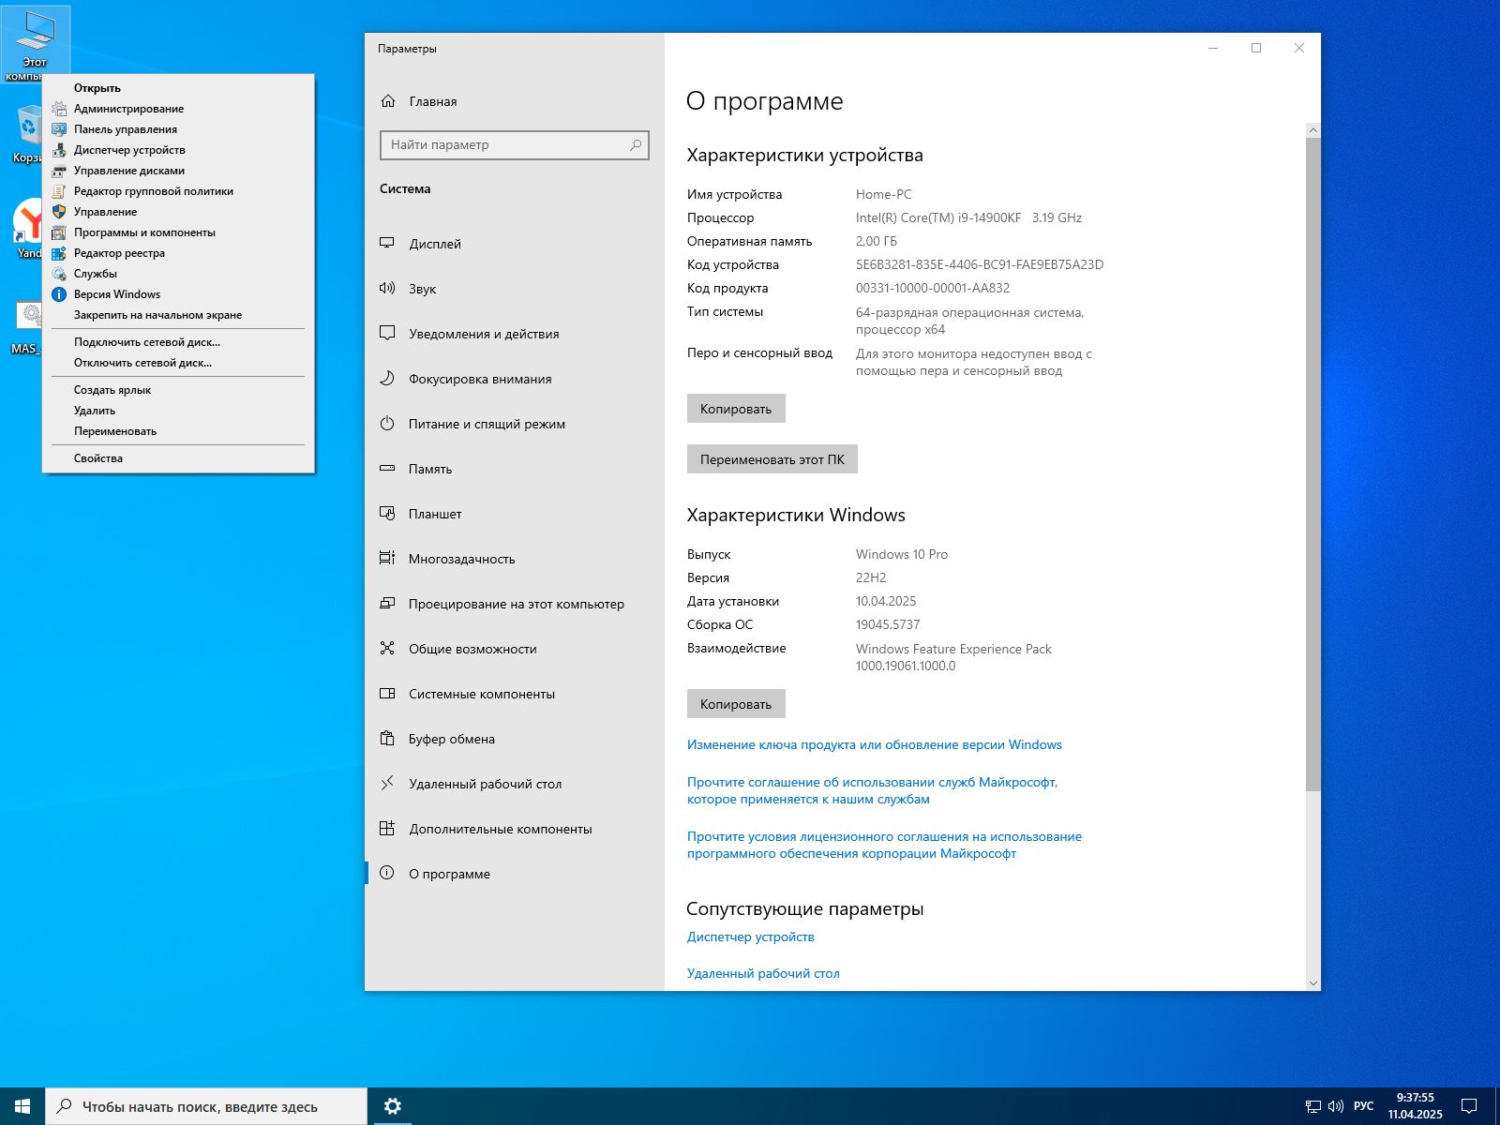Select the Многозадачность icon
The image size is (1500, 1125).
(x=387, y=558)
